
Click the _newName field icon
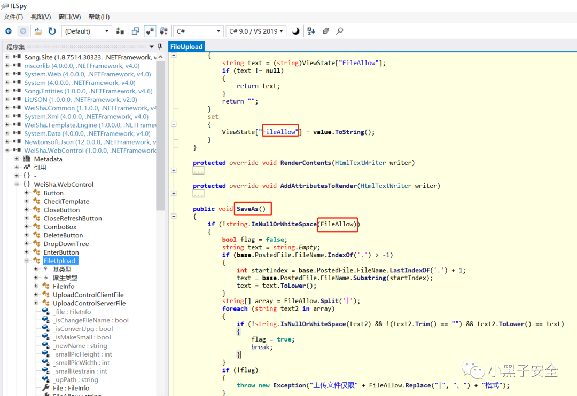(45, 346)
